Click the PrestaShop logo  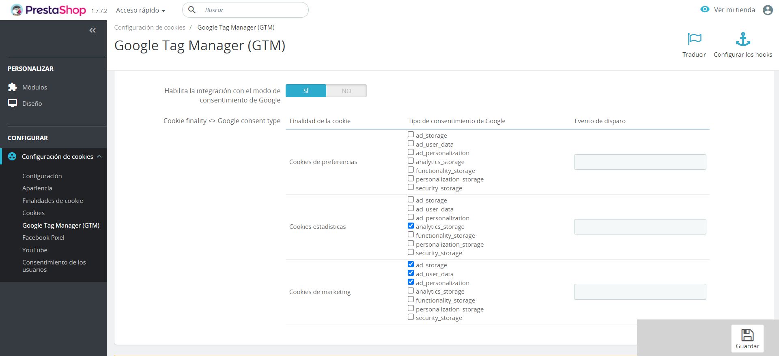(x=48, y=10)
